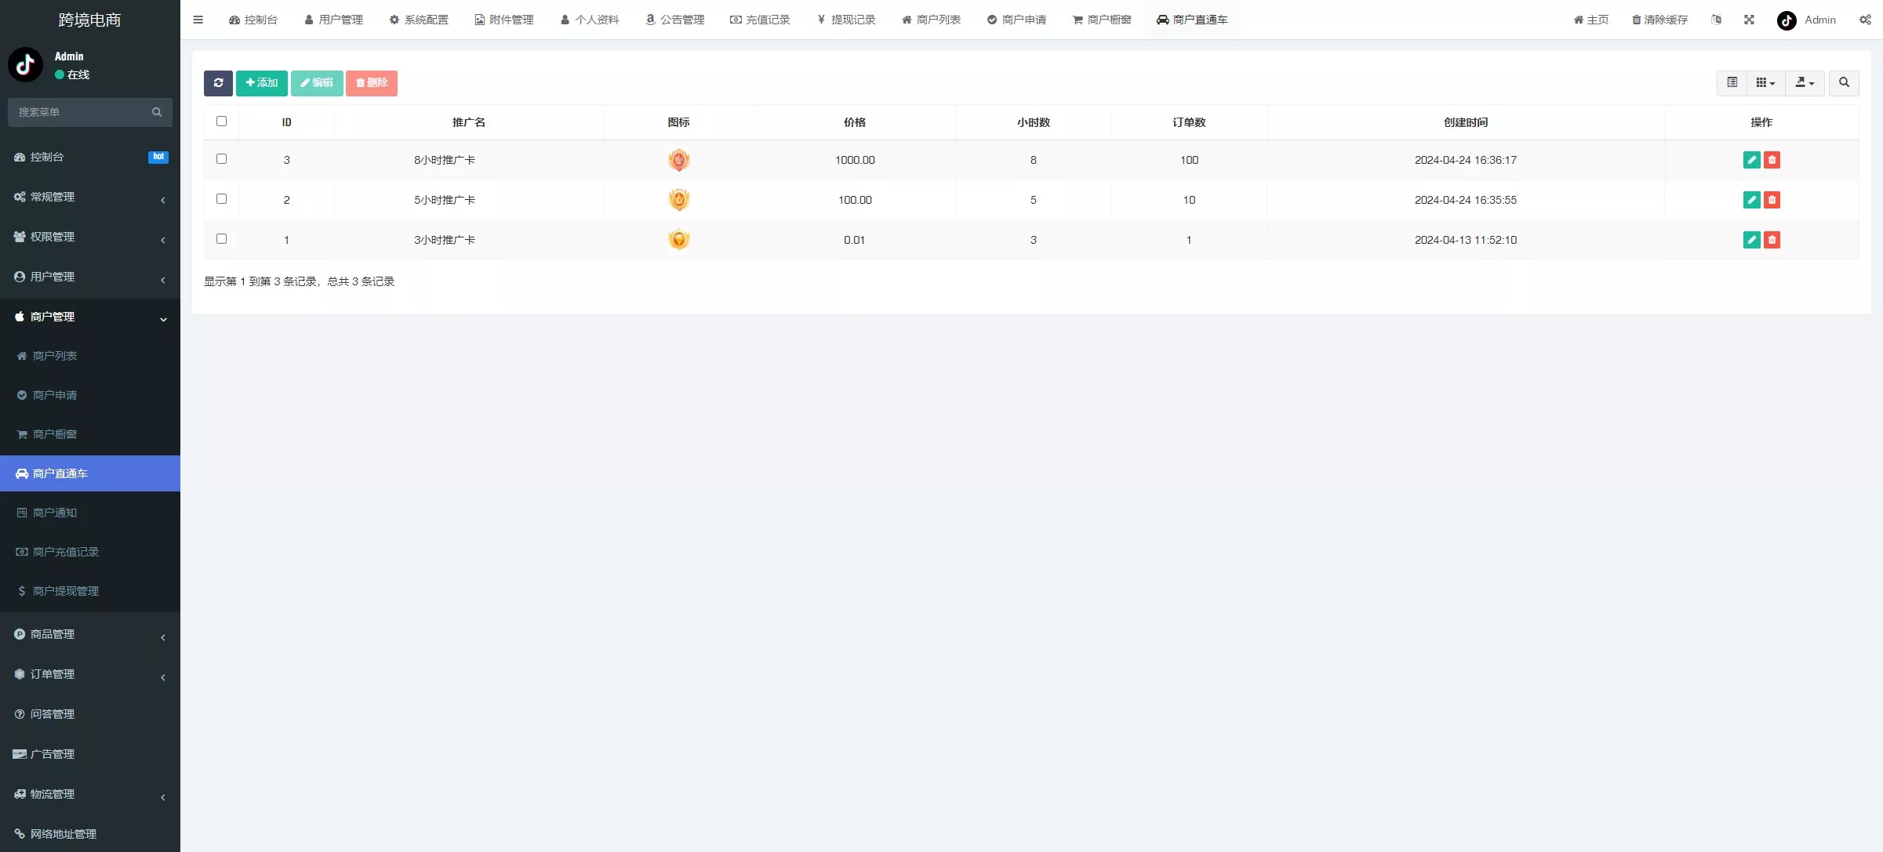Viewport: 1883px width, 852px height.
Task: Click 清除缓存 link in header
Action: point(1659,20)
